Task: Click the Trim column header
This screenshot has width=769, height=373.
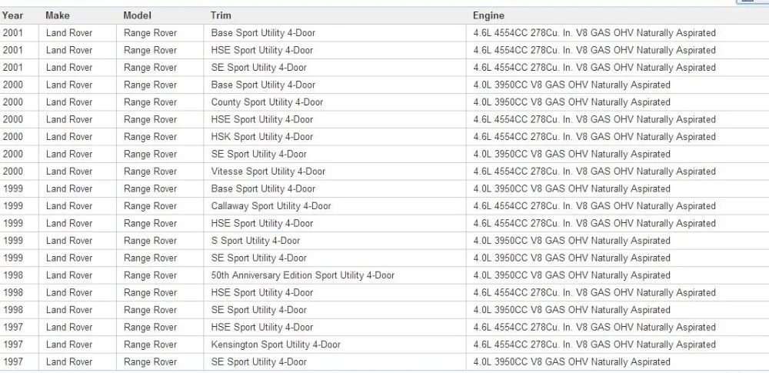Action: (x=221, y=15)
